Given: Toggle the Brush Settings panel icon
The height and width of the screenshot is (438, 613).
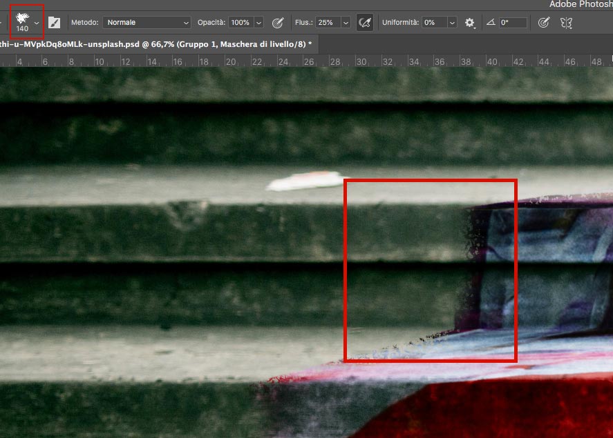Looking at the screenshot, I should pos(55,23).
